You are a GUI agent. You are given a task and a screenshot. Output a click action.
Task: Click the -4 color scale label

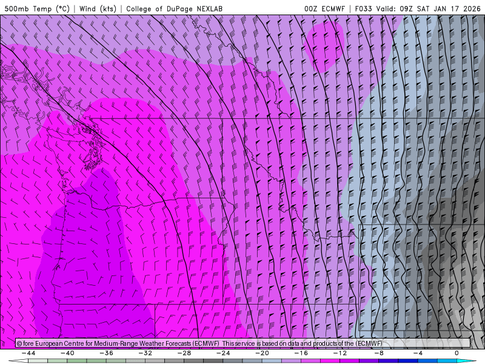click(x=418, y=353)
